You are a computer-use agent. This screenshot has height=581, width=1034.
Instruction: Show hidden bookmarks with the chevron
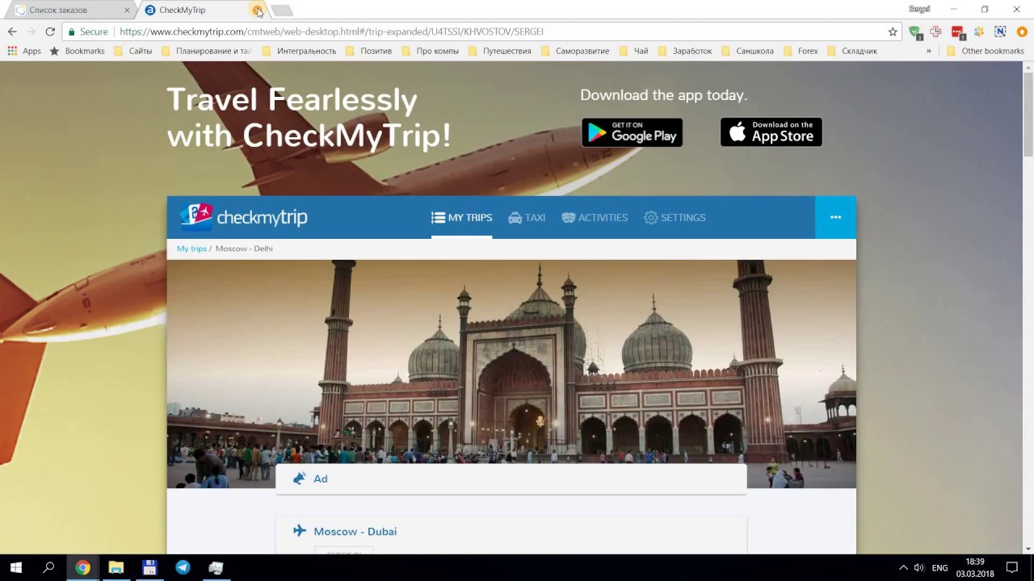click(x=928, y=51)
